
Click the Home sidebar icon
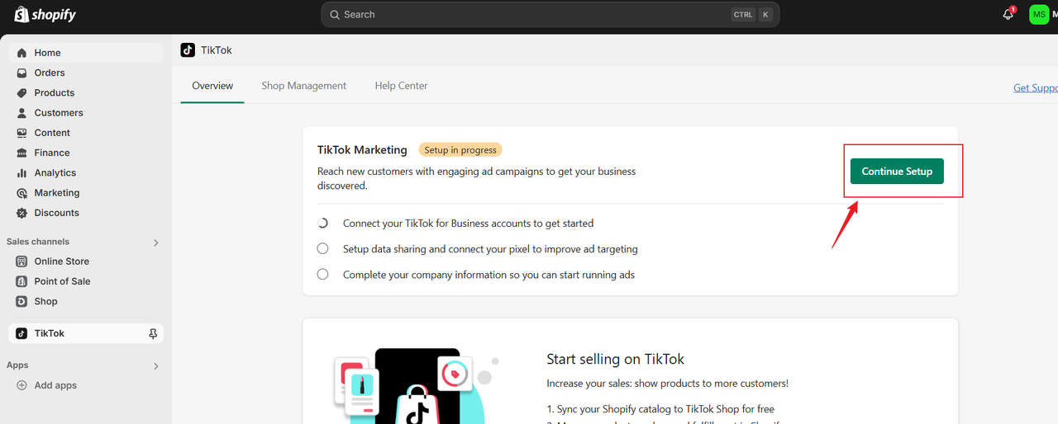[x=22, y=53]
